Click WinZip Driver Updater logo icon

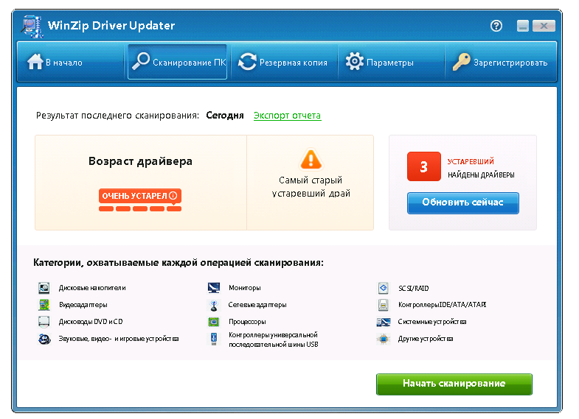[x=32, y=27]
